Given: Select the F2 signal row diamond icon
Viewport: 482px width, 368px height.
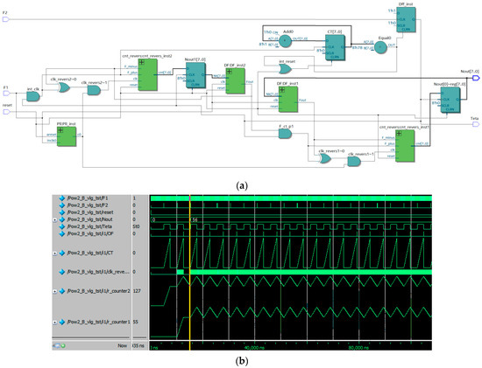Looking at the screenshot, I should click(x=62, y=205).
